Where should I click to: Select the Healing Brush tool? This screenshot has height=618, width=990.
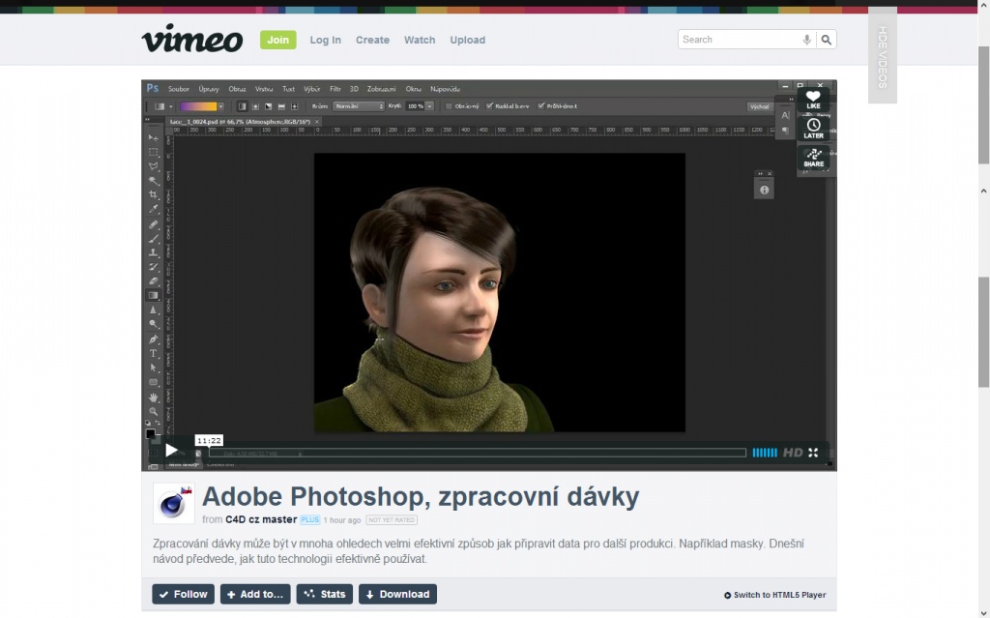tap(153, 224)
